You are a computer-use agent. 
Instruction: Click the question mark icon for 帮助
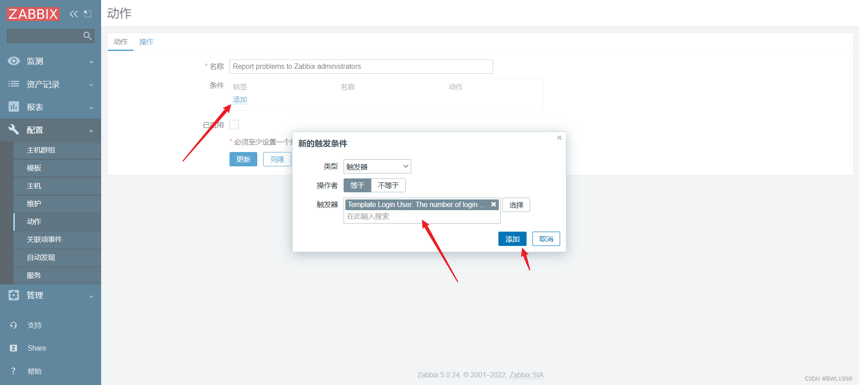[x=13, y=371]
